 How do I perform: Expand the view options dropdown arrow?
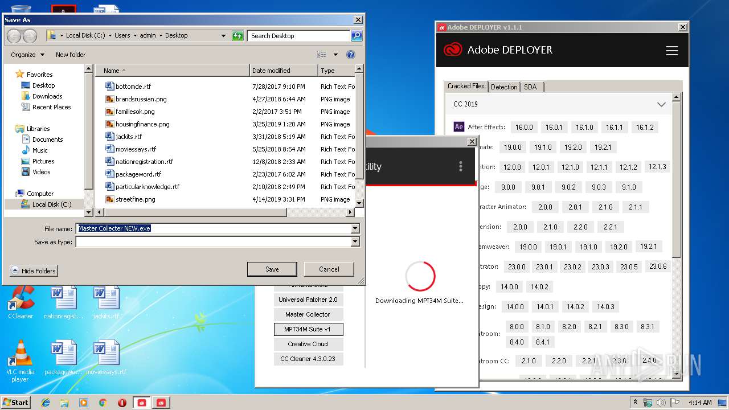(x=335, y=55)
